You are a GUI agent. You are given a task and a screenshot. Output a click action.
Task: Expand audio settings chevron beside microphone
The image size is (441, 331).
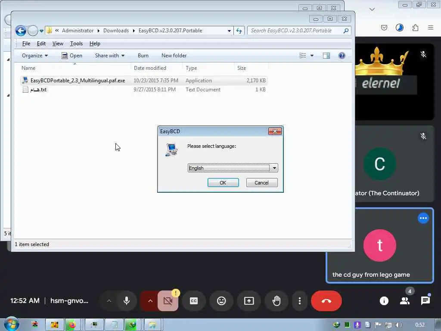coord(109,301)
